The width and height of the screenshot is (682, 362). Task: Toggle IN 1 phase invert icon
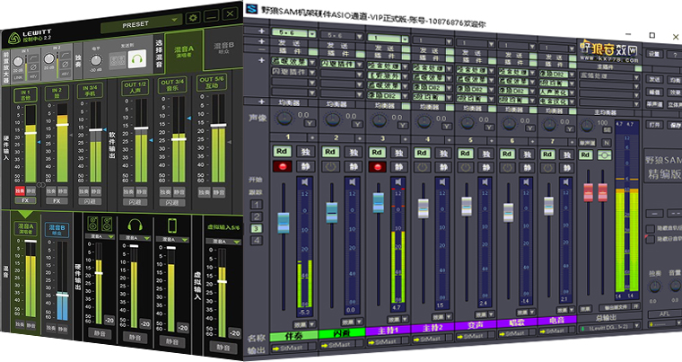tap(33, 67)
